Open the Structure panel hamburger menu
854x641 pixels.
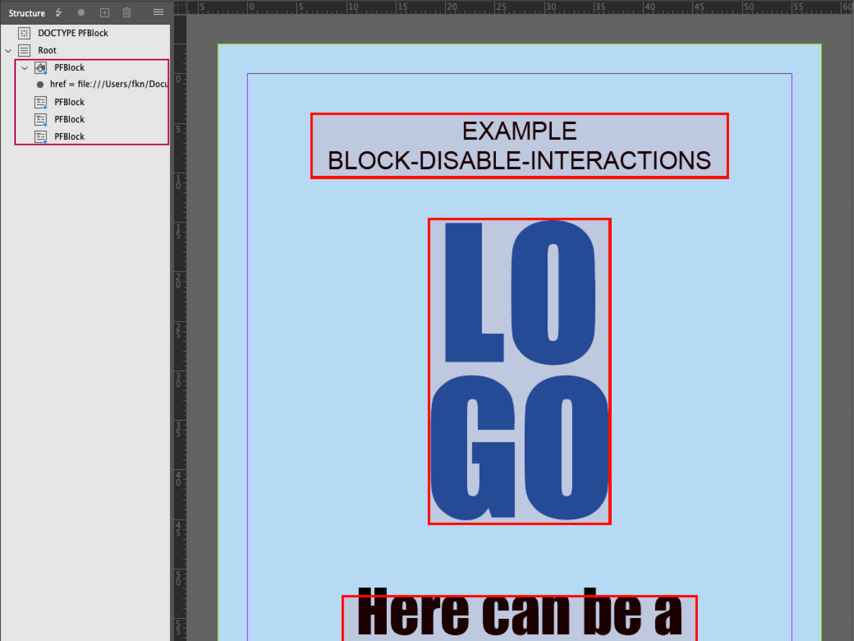point(158,12)
